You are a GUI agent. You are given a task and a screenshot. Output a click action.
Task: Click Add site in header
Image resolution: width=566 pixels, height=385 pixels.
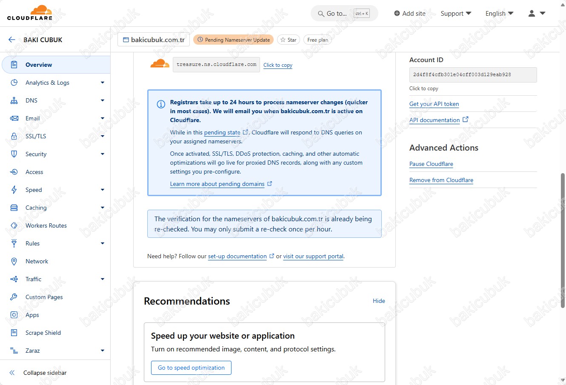[409, 14]
